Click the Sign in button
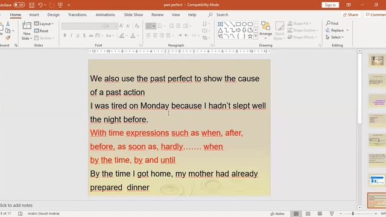Image resolution: width=386 pixels, height=217 pixels. (330, 5)
